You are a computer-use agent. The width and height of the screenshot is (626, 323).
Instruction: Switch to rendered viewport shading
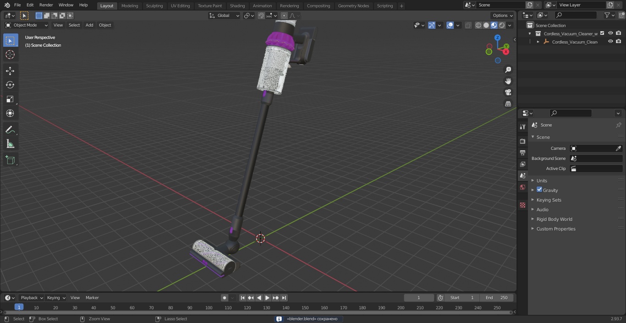502,25
